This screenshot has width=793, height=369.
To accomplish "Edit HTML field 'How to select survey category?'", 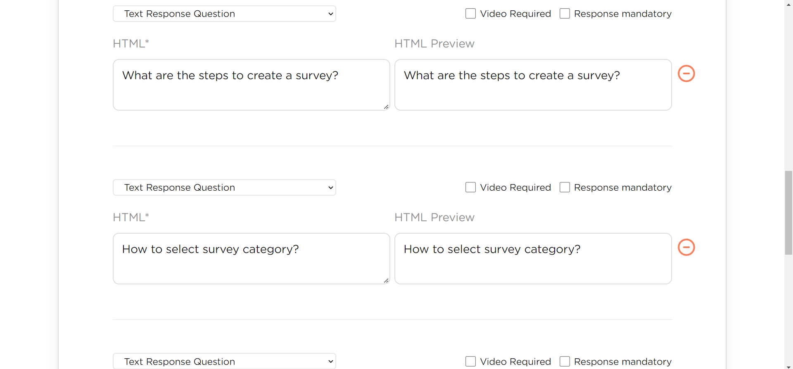I will click(252, 258).
